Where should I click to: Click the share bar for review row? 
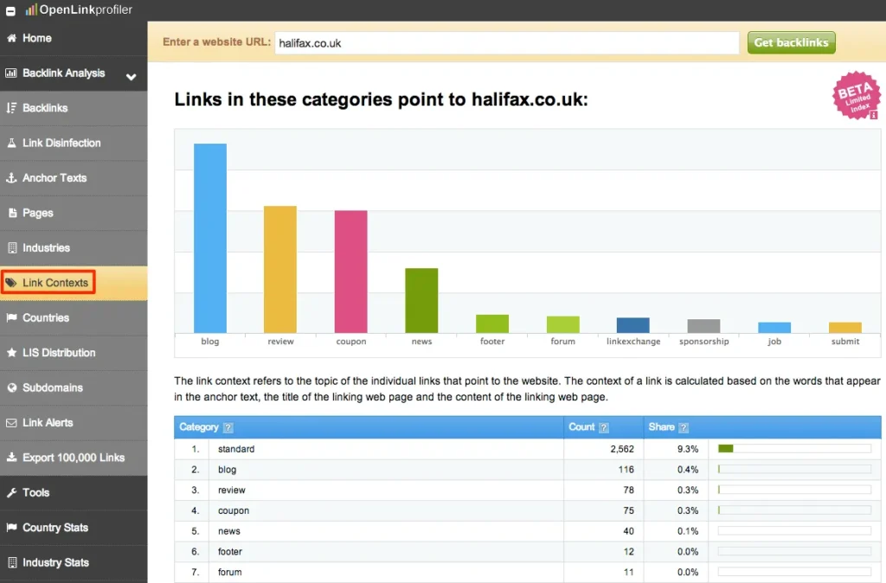pyautogui.click(x=794, y=490)
